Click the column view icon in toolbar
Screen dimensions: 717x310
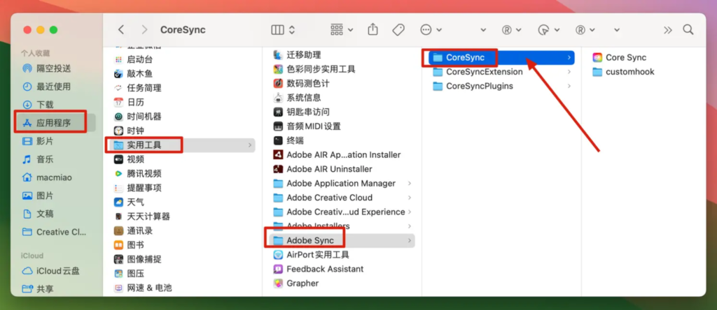[x=277, y=29]
